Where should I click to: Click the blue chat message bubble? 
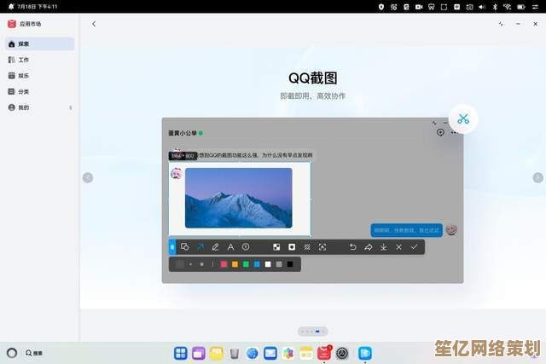(407, 230)
